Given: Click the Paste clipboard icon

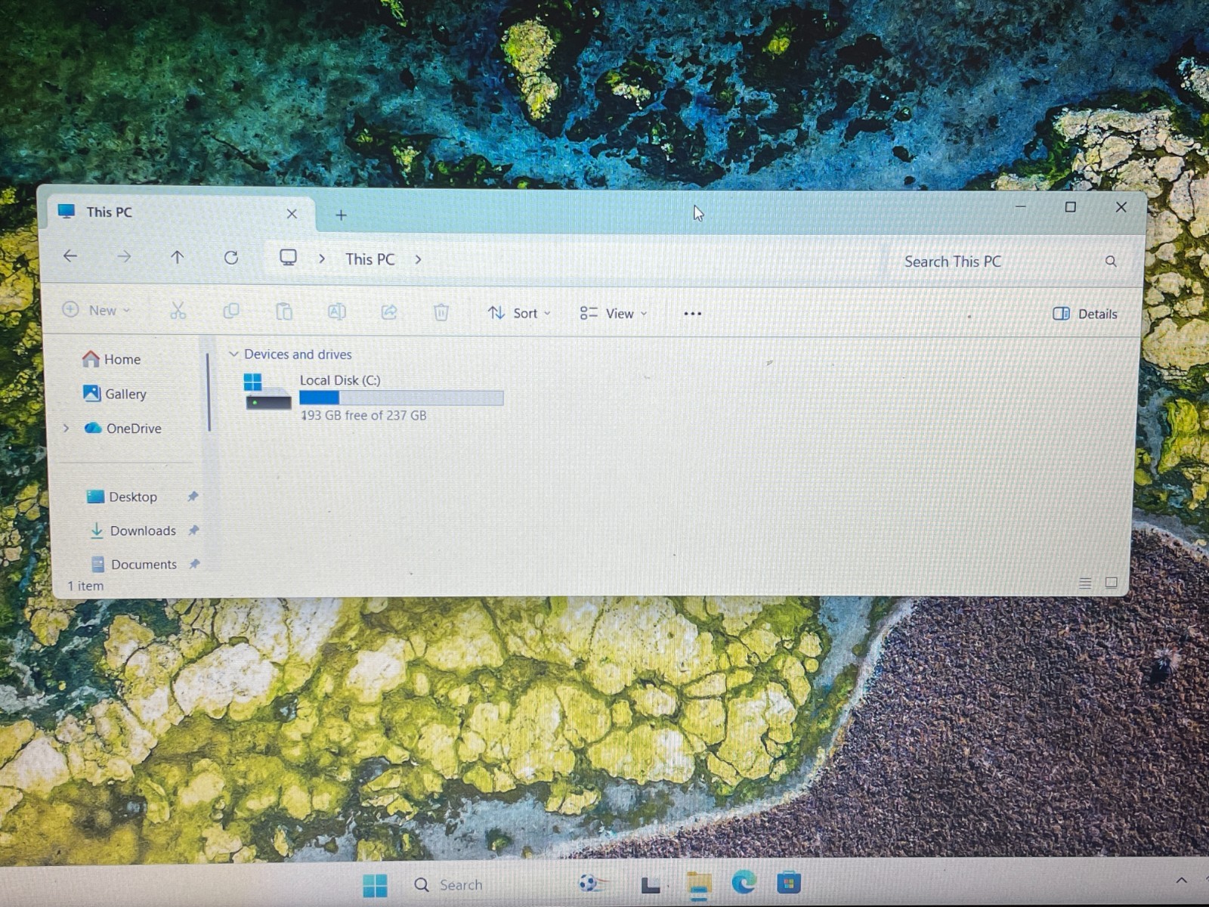Looking at the screenshot, I should coord(284,311).
